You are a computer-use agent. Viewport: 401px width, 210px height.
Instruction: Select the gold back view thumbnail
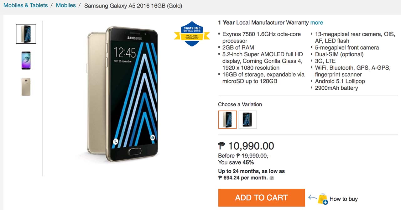click(26, 87)
